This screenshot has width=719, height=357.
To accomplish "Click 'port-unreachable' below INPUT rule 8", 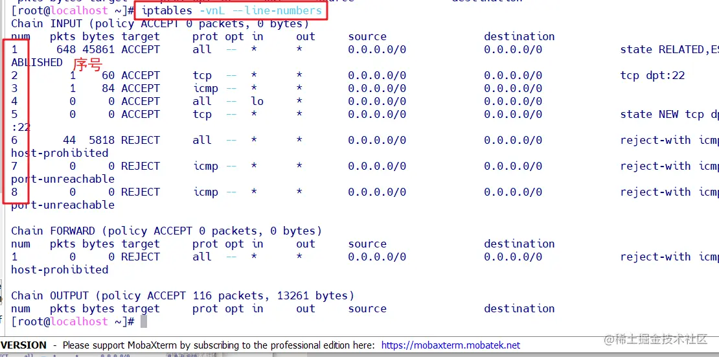I will (x=63, y=205).
